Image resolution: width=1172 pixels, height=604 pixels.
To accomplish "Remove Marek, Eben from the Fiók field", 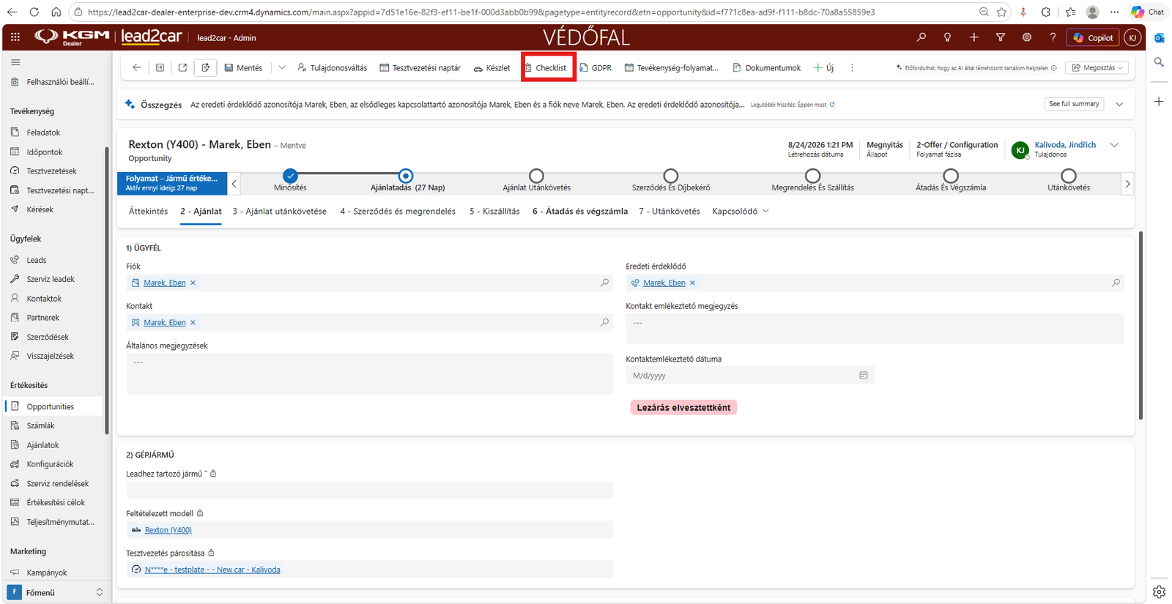I will click(x=193, y=283).
